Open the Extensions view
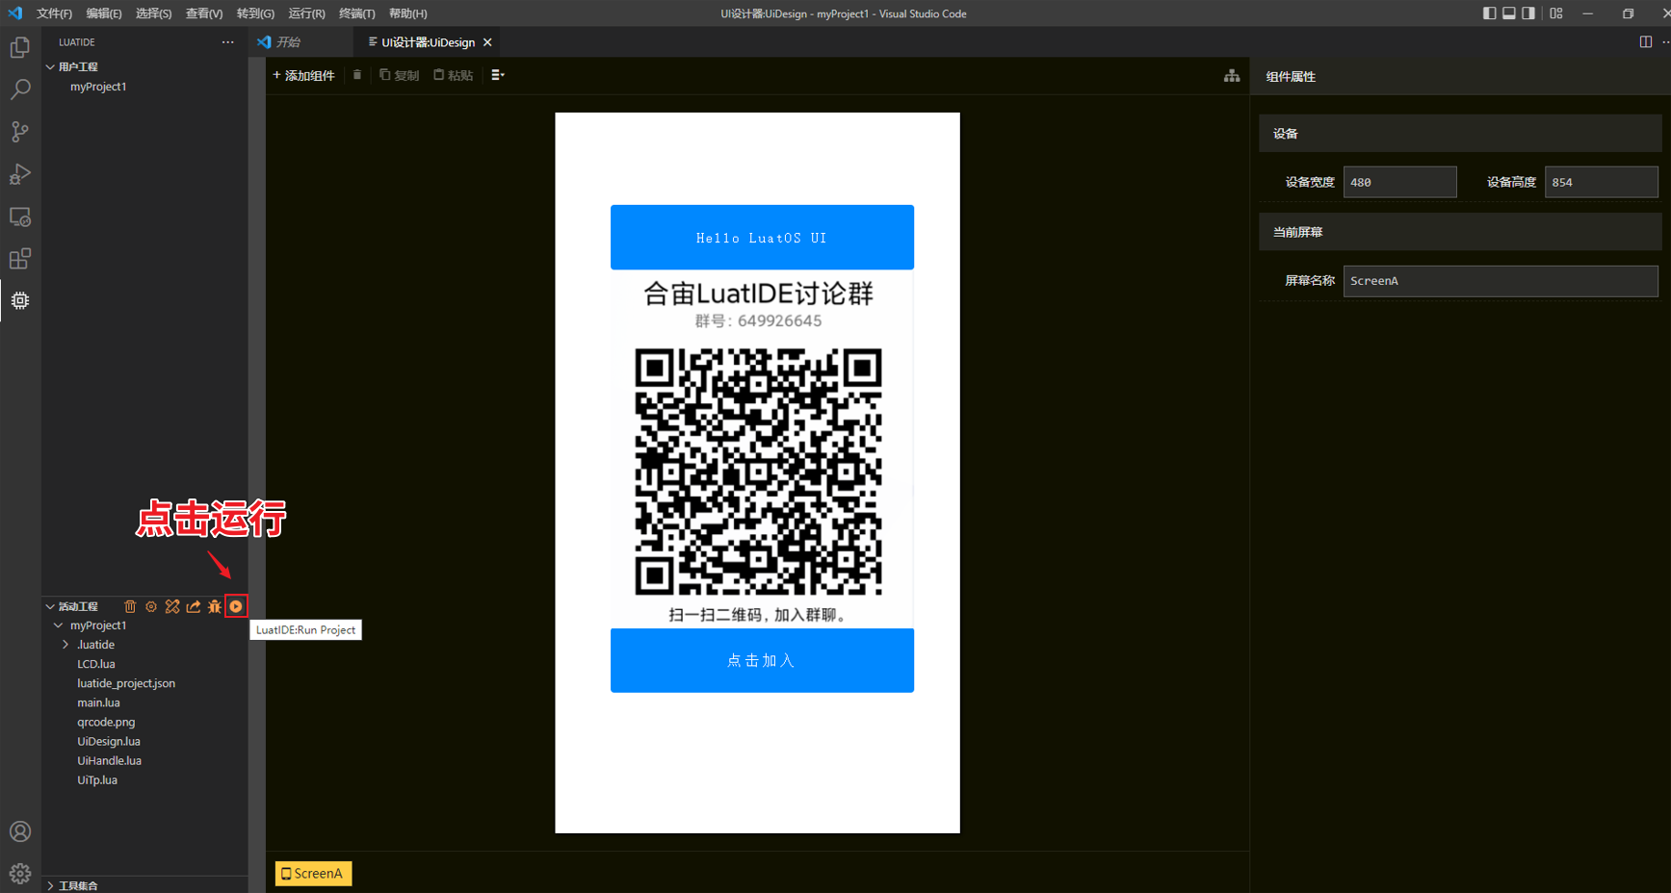The width and height of the screenshot is (1671, 893). tap(20, 259)
